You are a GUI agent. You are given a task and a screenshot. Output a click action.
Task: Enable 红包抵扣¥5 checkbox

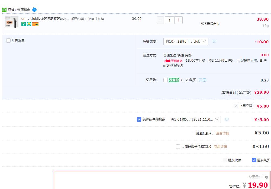[193, 133]
